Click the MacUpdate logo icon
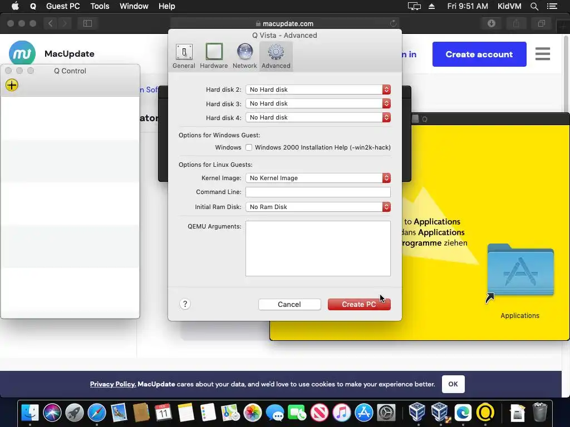 click(22, 54)
